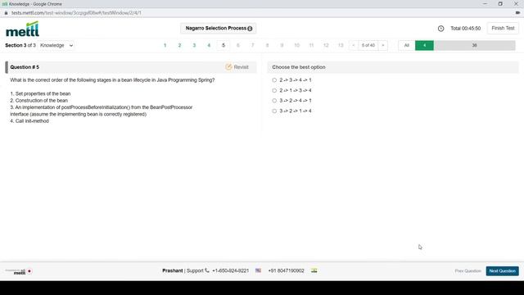Image resolution: width=524 pixels, height=295 pixels.
Task: Click the text Construction of the bean
Action: 42,100
